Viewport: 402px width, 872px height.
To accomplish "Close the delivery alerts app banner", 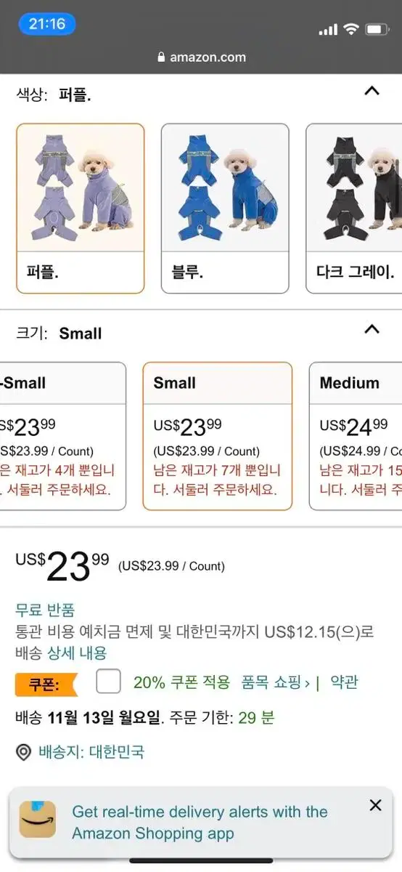I will (375, 804).
